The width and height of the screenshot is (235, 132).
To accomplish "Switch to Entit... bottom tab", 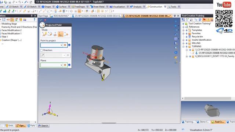I will pos(10,126).
